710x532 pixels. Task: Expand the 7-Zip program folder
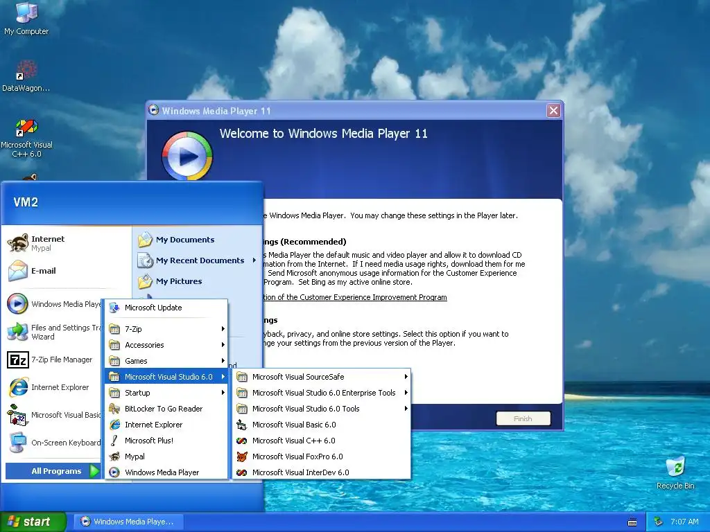point(166,329)
